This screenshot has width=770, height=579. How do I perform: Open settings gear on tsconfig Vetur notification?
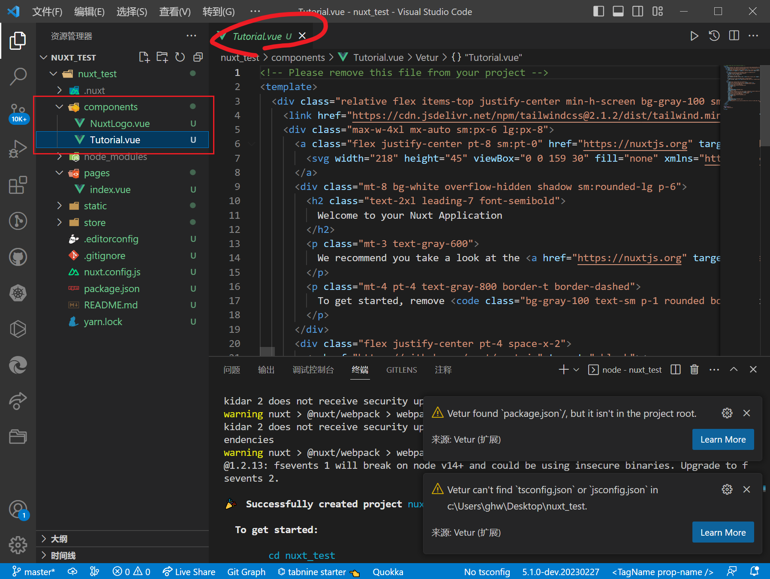(727, 489)
